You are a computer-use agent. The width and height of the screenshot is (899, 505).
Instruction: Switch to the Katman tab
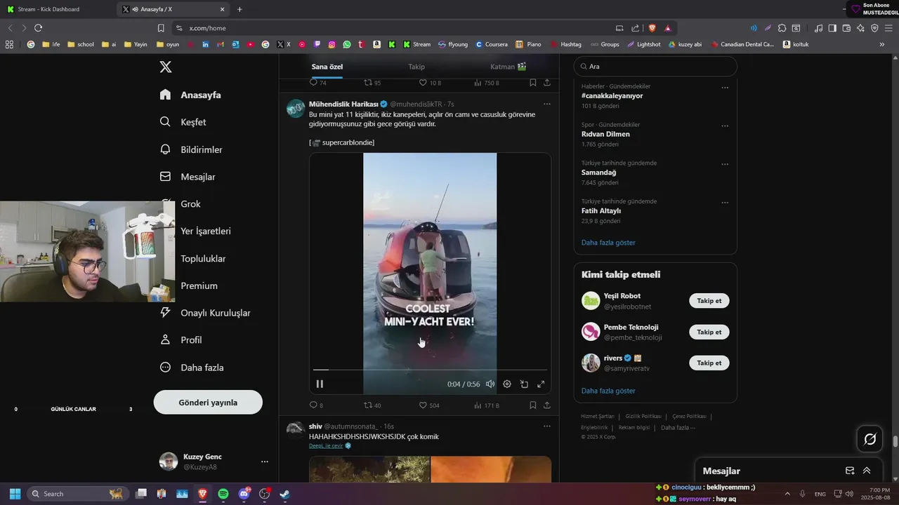(508, 67)
